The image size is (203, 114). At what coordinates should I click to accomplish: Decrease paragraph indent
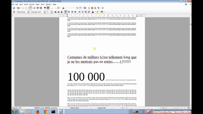click(x=86, y=12)
